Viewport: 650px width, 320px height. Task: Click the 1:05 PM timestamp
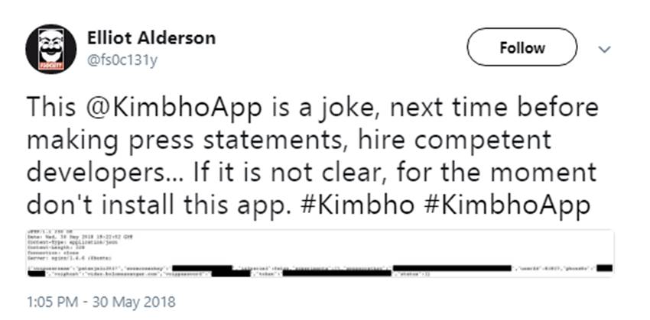pos(54,302)
